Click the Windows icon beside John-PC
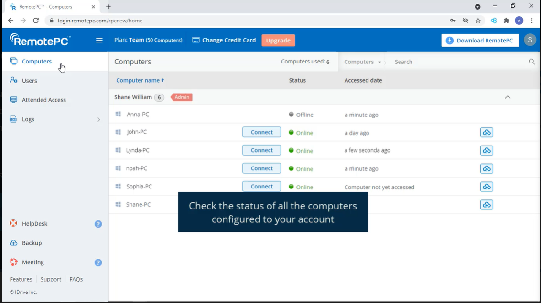 point(118,132)
